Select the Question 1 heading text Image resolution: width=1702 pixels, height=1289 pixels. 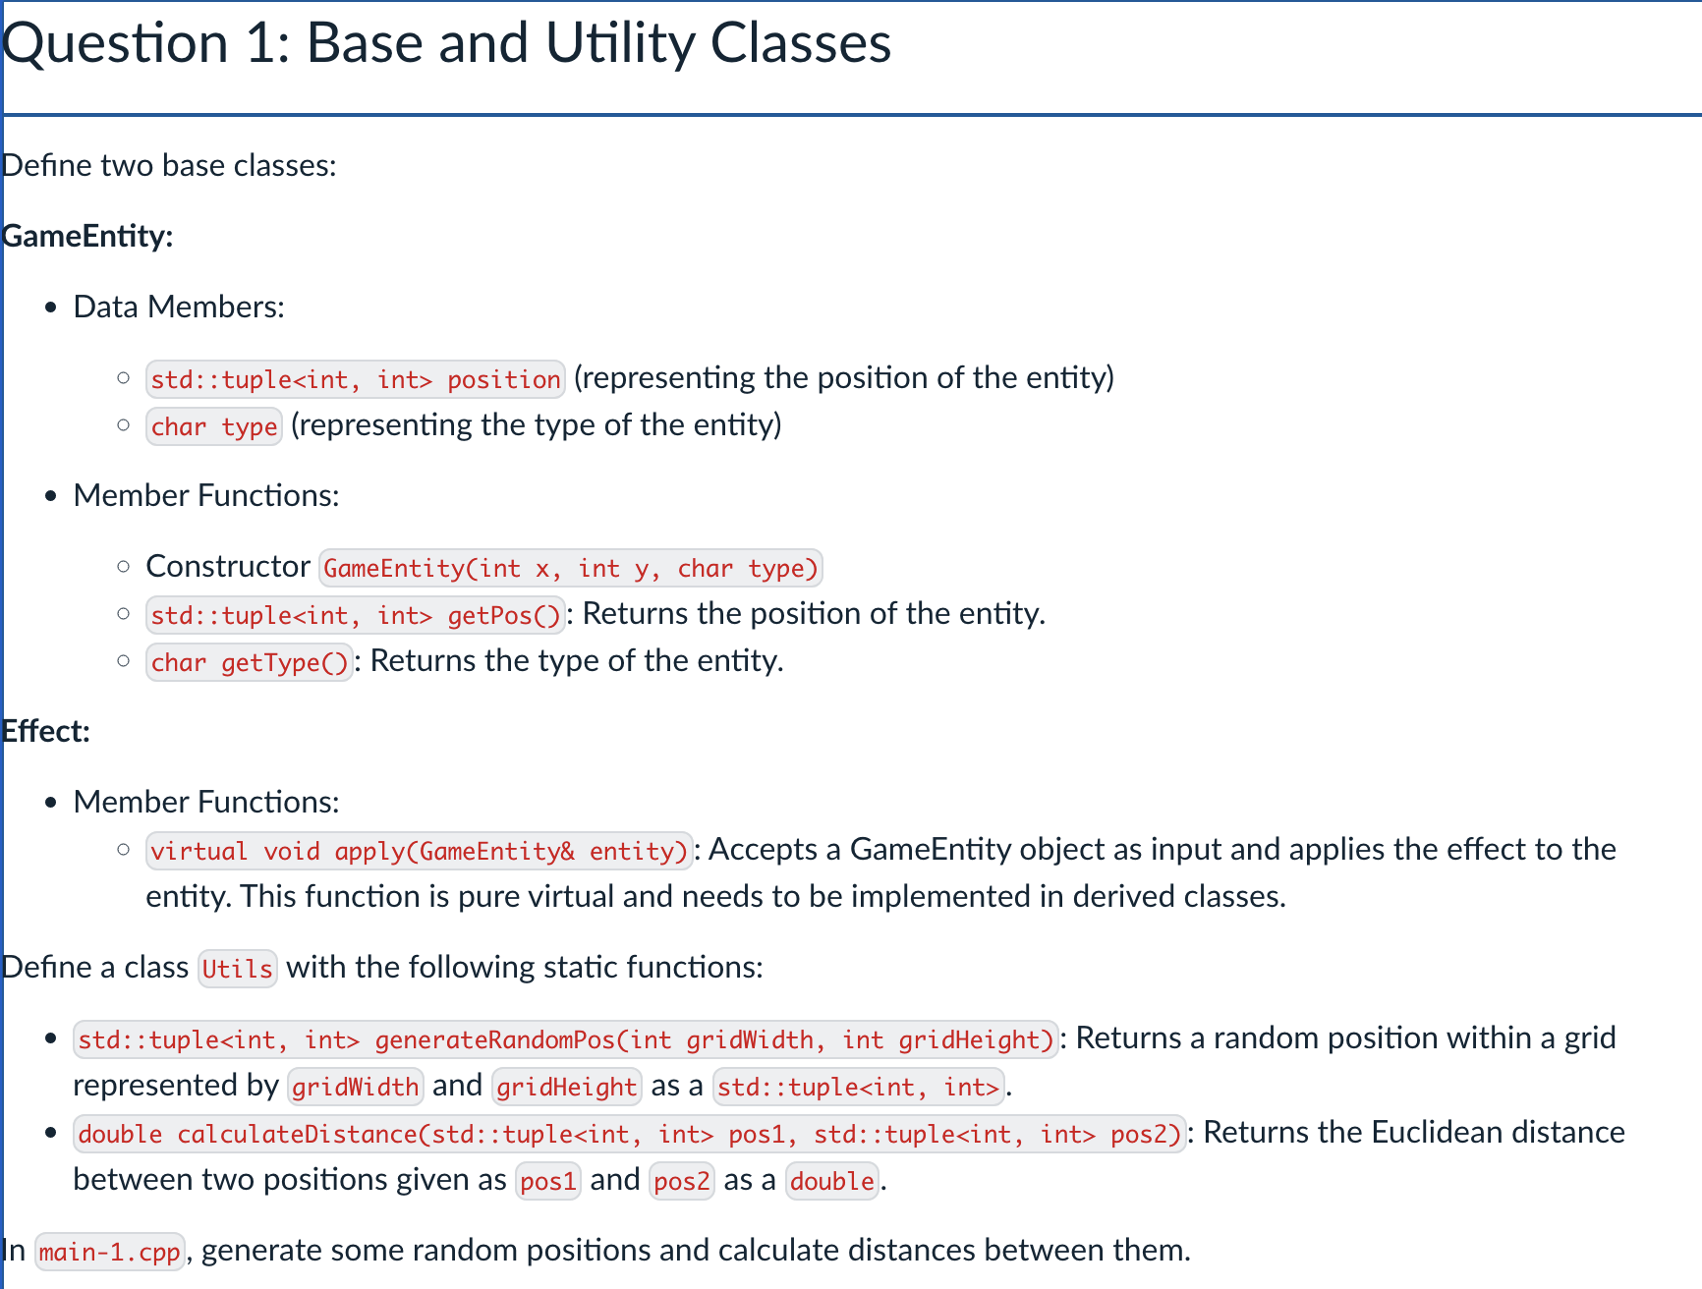point(448,43)
